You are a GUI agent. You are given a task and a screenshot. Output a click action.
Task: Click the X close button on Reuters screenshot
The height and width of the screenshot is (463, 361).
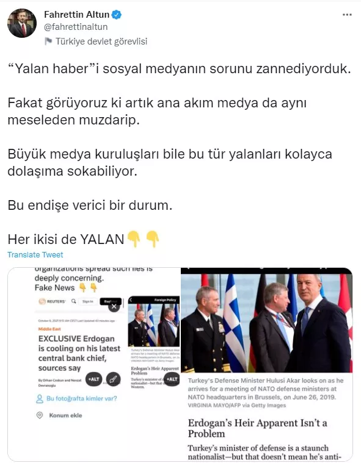click(114, 307)
